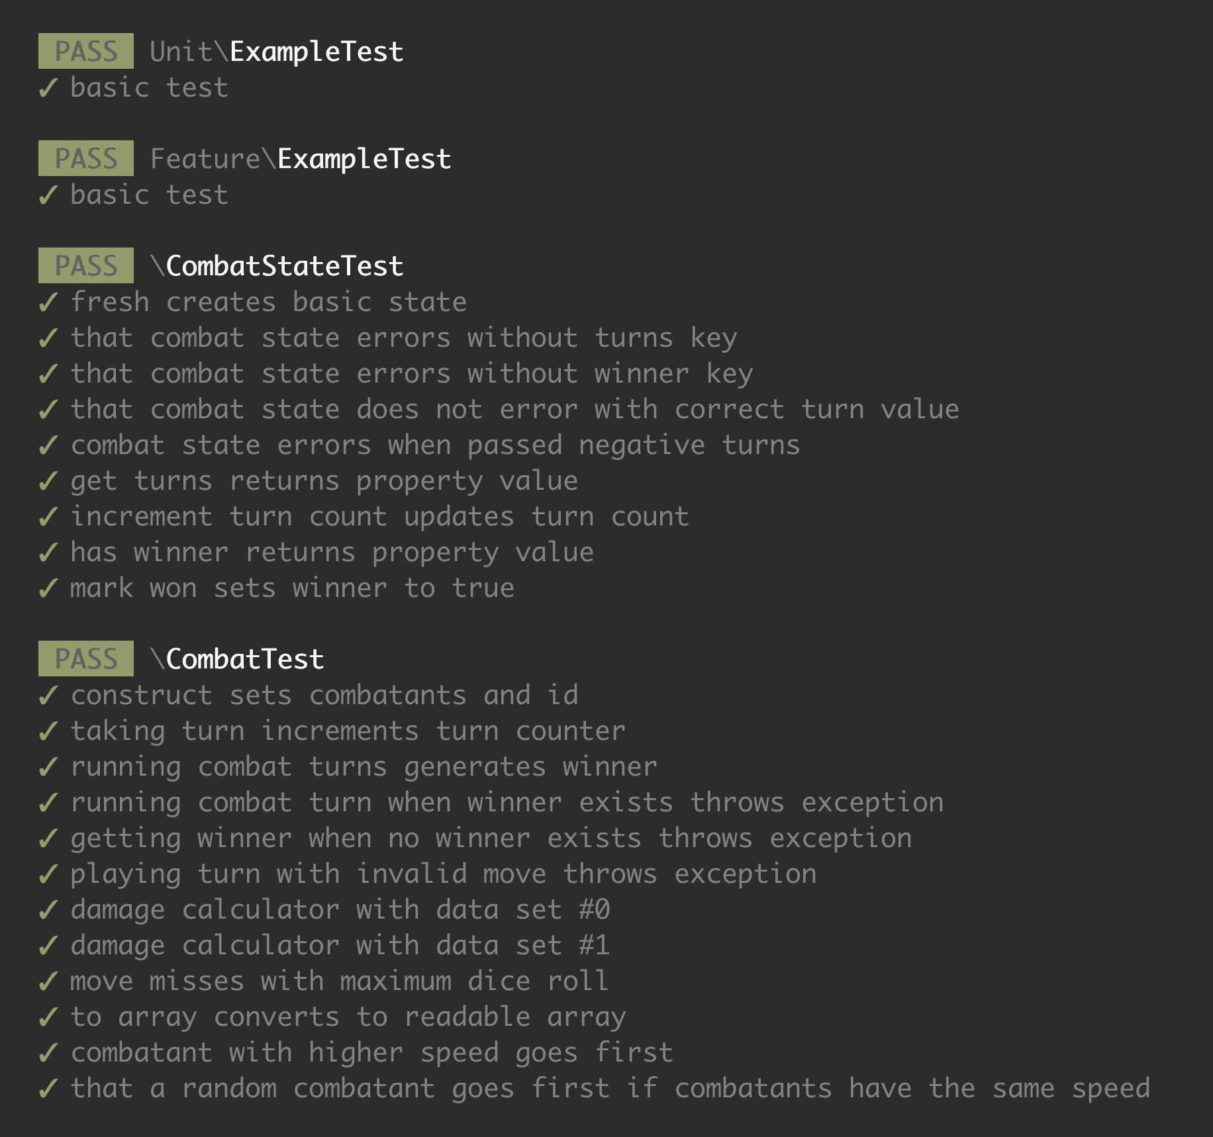Click the \CombatStateTest suite name
Image resolution: width=1213 pixels, height=1137 pixels.
tap(277, 266)
